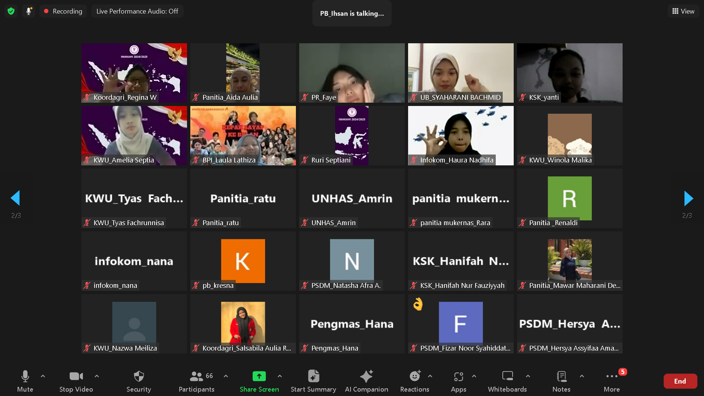Open the View layout menu

683,11
